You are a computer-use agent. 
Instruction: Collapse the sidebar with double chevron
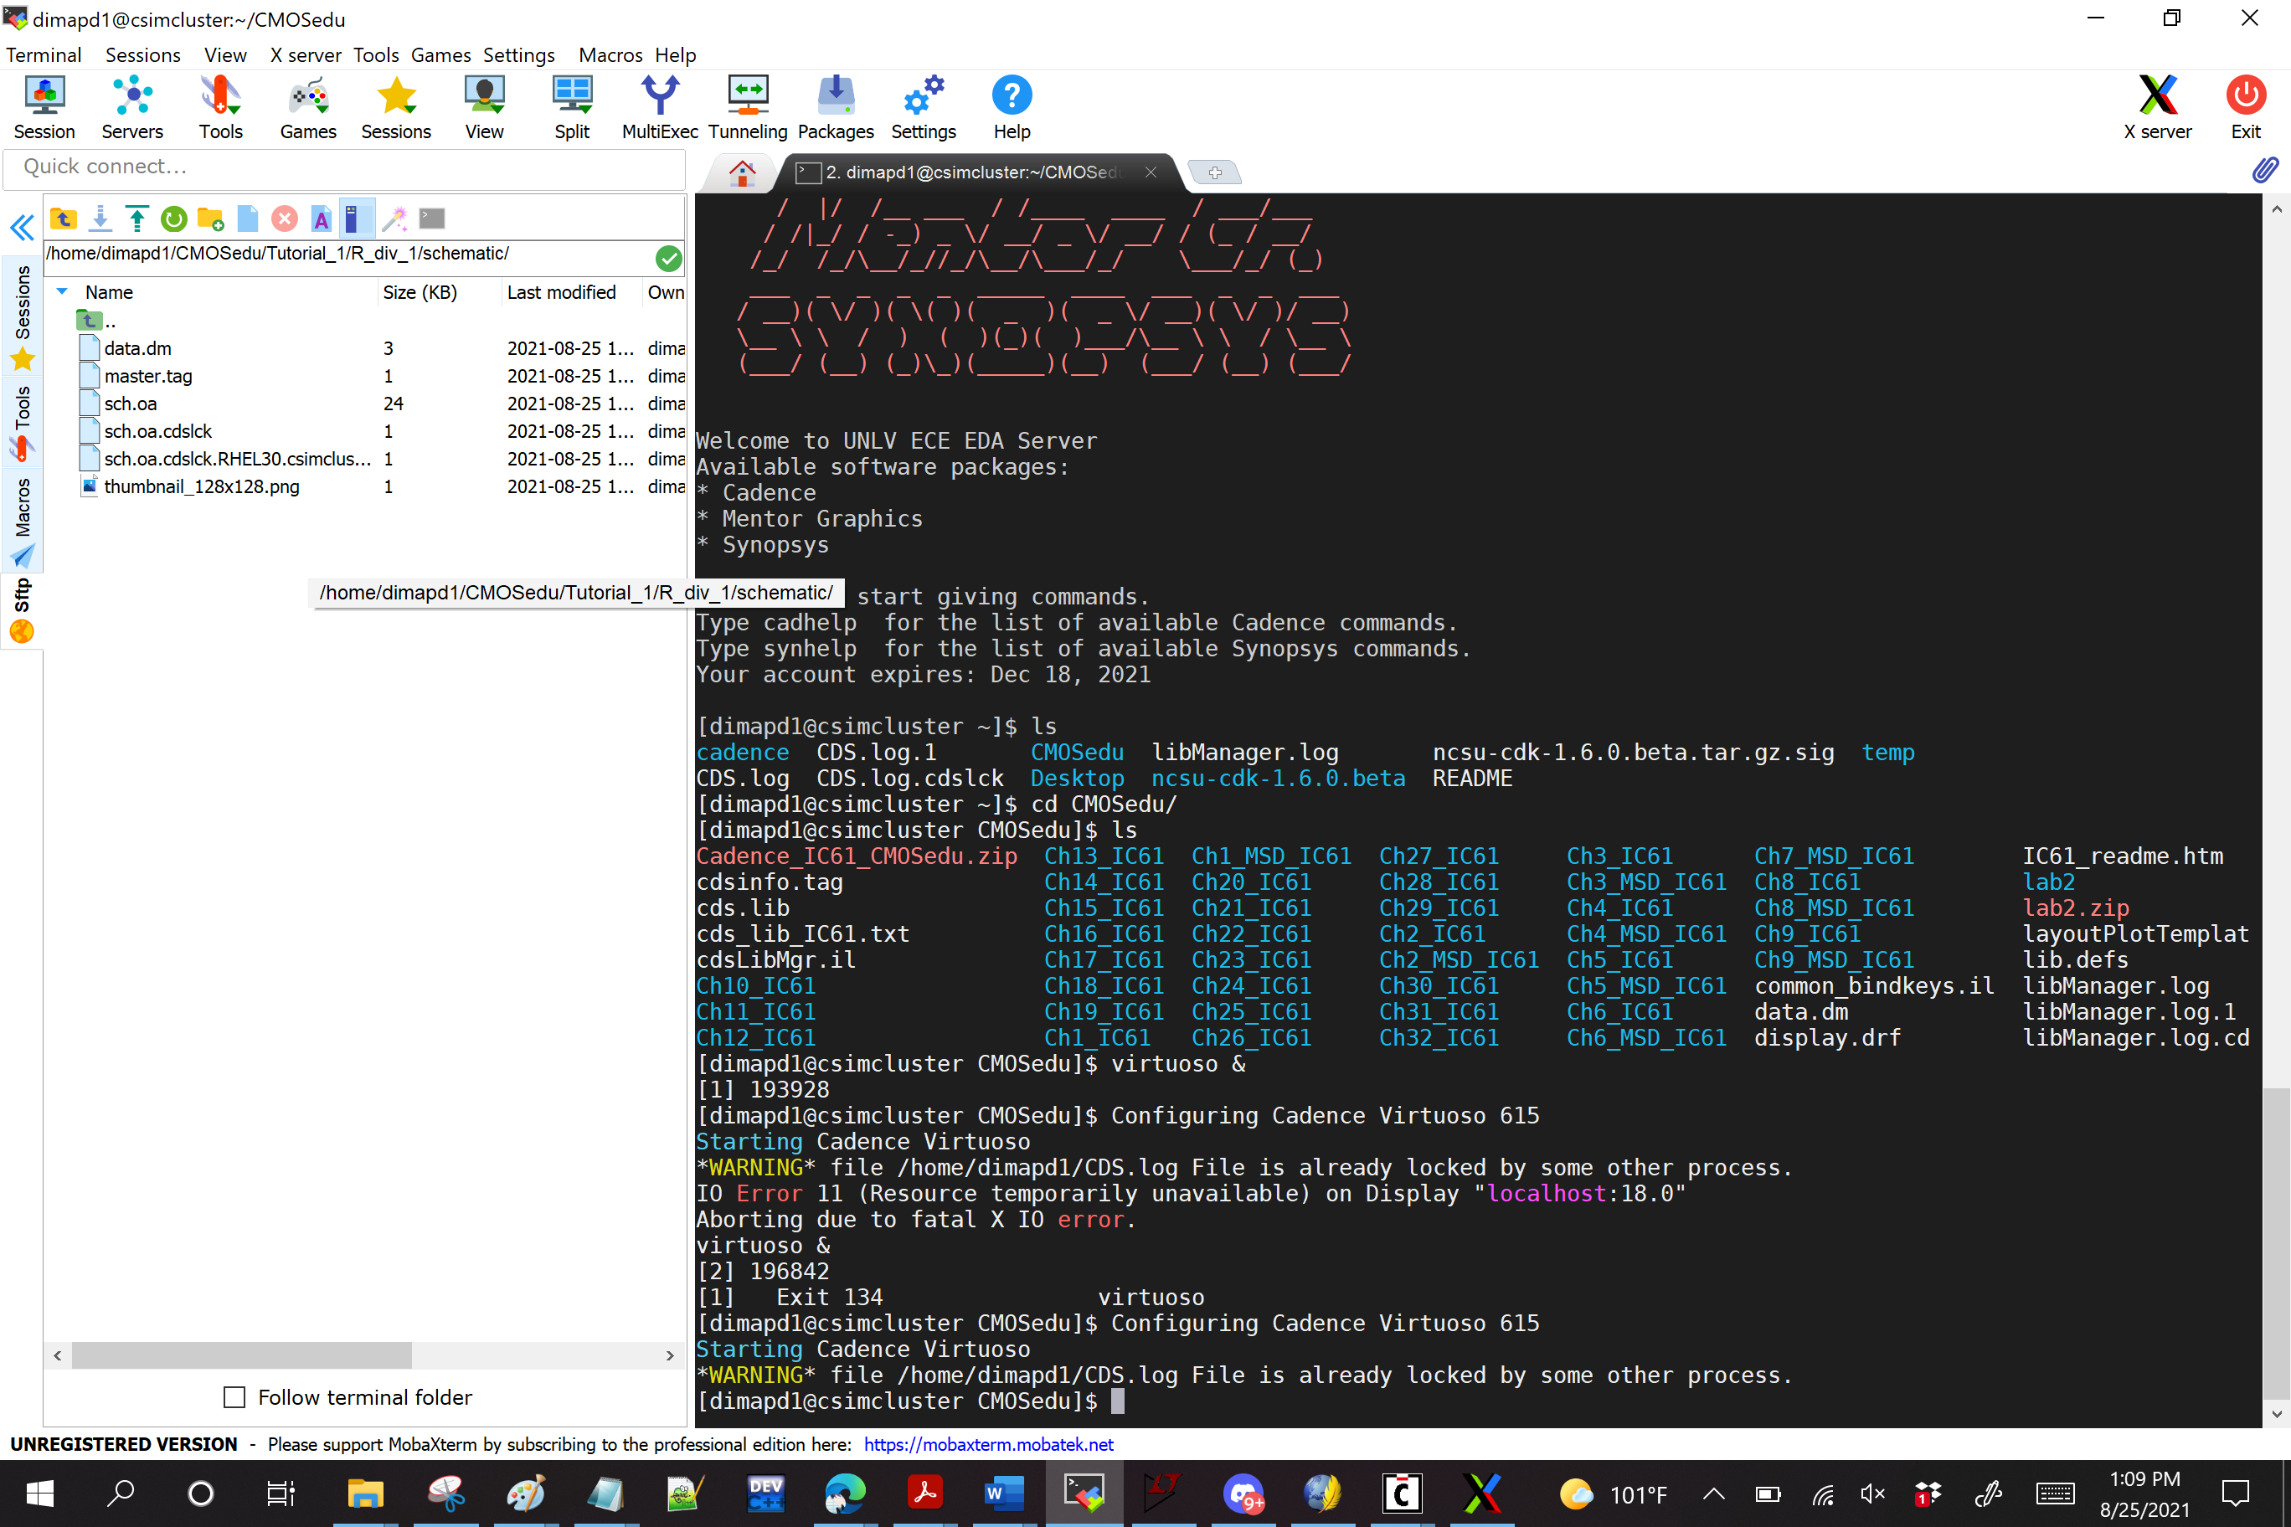22,228
